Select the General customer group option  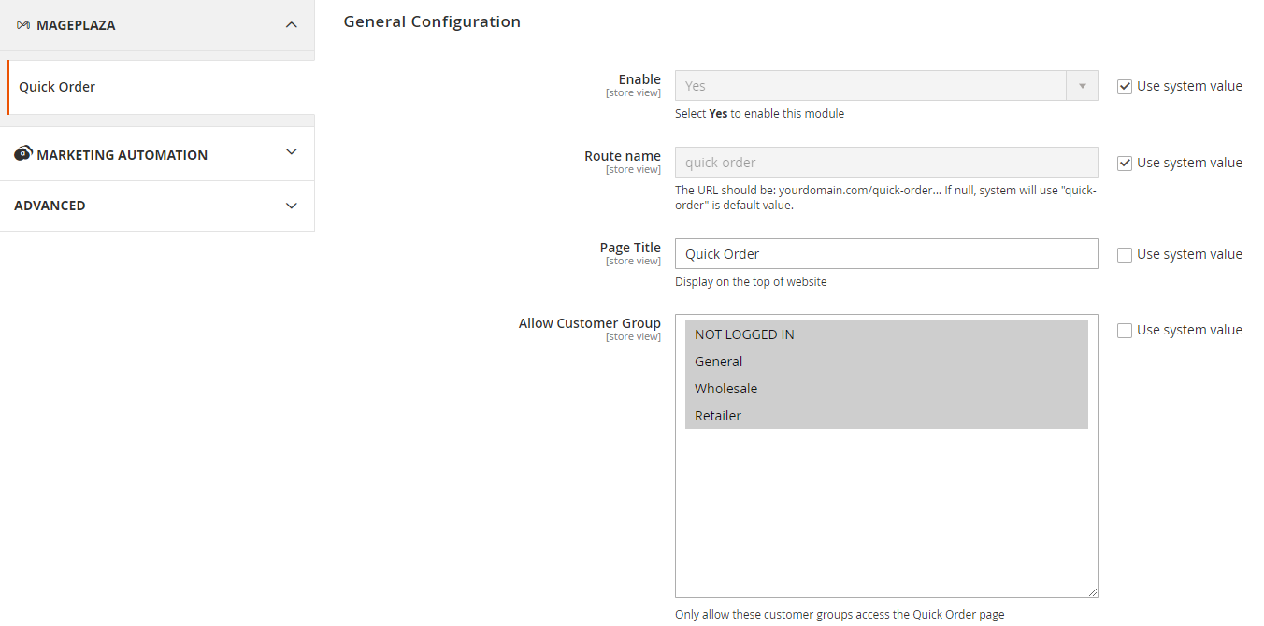coord(886,362)
